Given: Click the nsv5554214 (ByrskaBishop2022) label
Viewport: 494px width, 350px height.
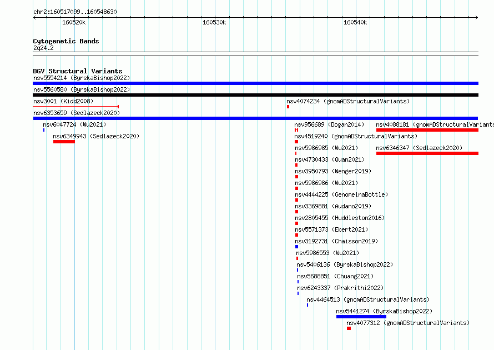Looking at the screenshot, I should pos(82,78).
